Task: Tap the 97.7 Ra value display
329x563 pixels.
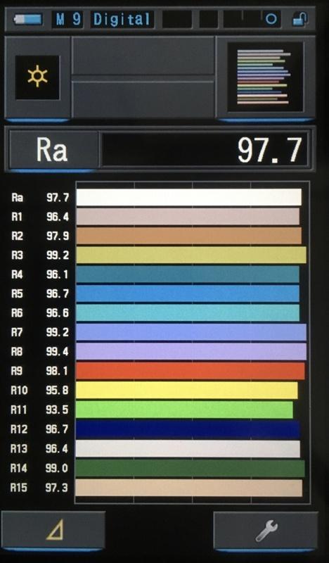Action: 205,149
